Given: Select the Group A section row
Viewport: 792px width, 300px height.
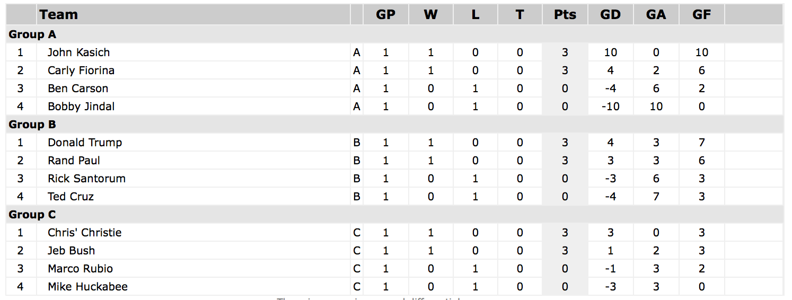Looking at the screenshot, I should [x=394, y=34].
